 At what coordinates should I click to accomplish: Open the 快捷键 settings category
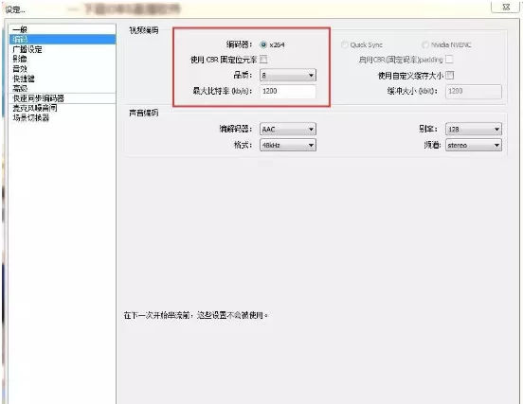tap(63, 79)
